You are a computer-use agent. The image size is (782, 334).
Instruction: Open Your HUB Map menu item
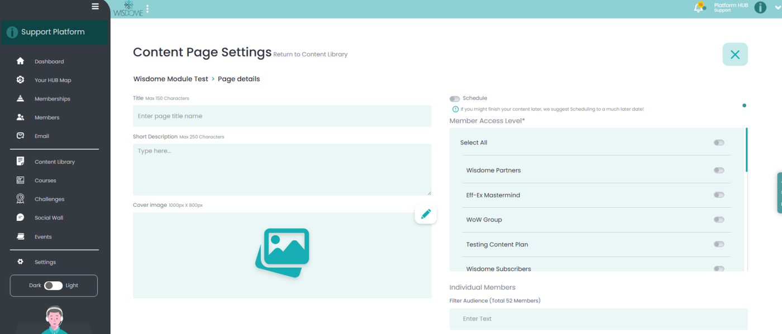53,80
